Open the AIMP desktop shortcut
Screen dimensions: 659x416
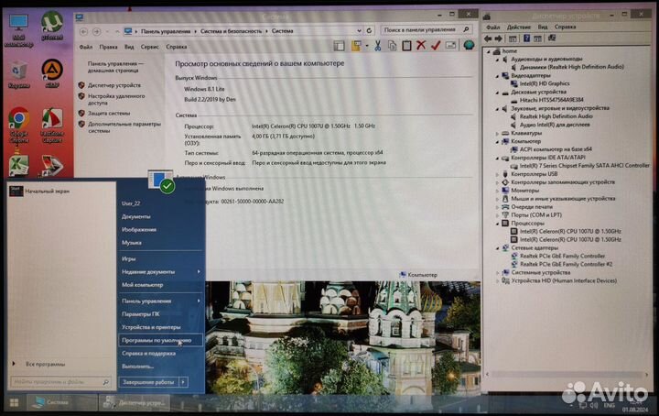pyautogui.click(x=52, y=73)
